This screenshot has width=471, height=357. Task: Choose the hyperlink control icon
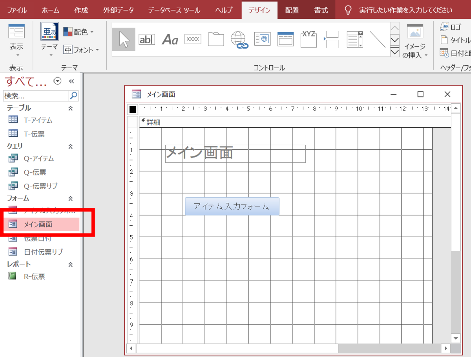point(239,40)
